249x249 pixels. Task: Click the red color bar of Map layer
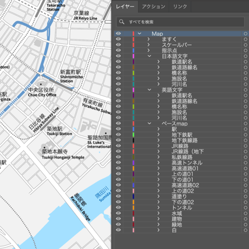(133, 34)
